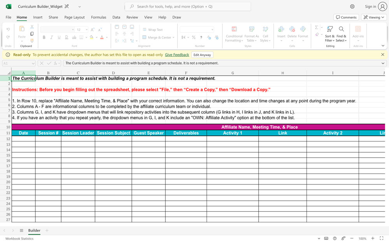This screenshot has width=389, height=241.
Task: Expand the Merge & Center options
Action: pos(173,38)
